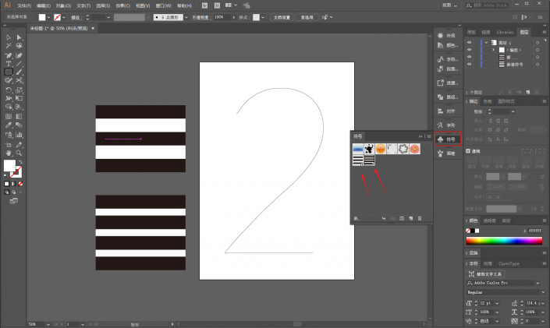Open the Align (对齐) panel icon
The height and width of the screenshot is (328, 550).
point(448,111)
